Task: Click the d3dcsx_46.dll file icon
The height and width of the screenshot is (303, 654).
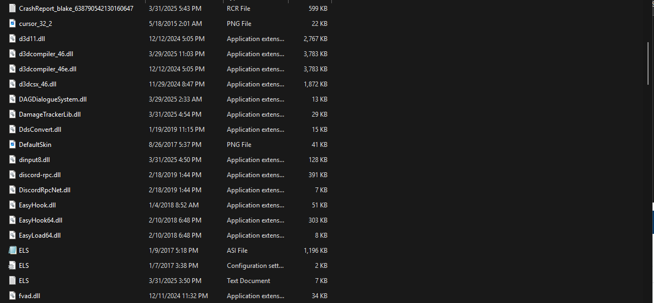Action: point(12,84)
